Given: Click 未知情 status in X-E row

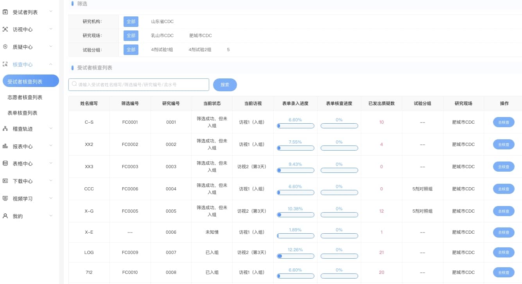Looking at the screenshot, I should (212, 232).
